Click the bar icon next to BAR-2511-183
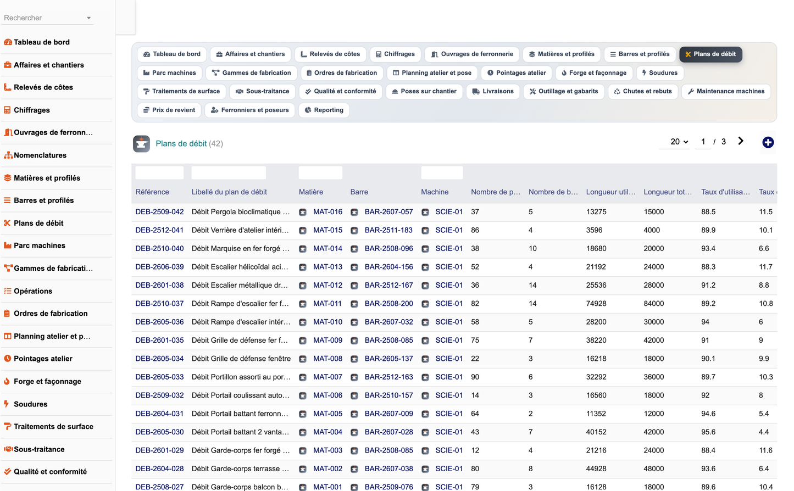794x491 pixels. click(x=354, y=231)
